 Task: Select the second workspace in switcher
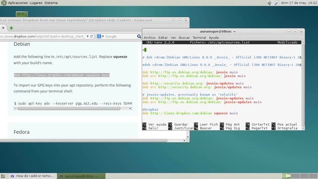pos(295,176)
